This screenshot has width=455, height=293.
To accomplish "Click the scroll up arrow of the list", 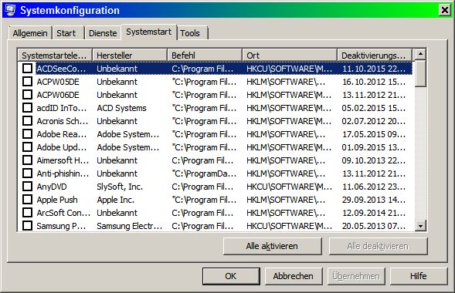I will tap(420, 55).
